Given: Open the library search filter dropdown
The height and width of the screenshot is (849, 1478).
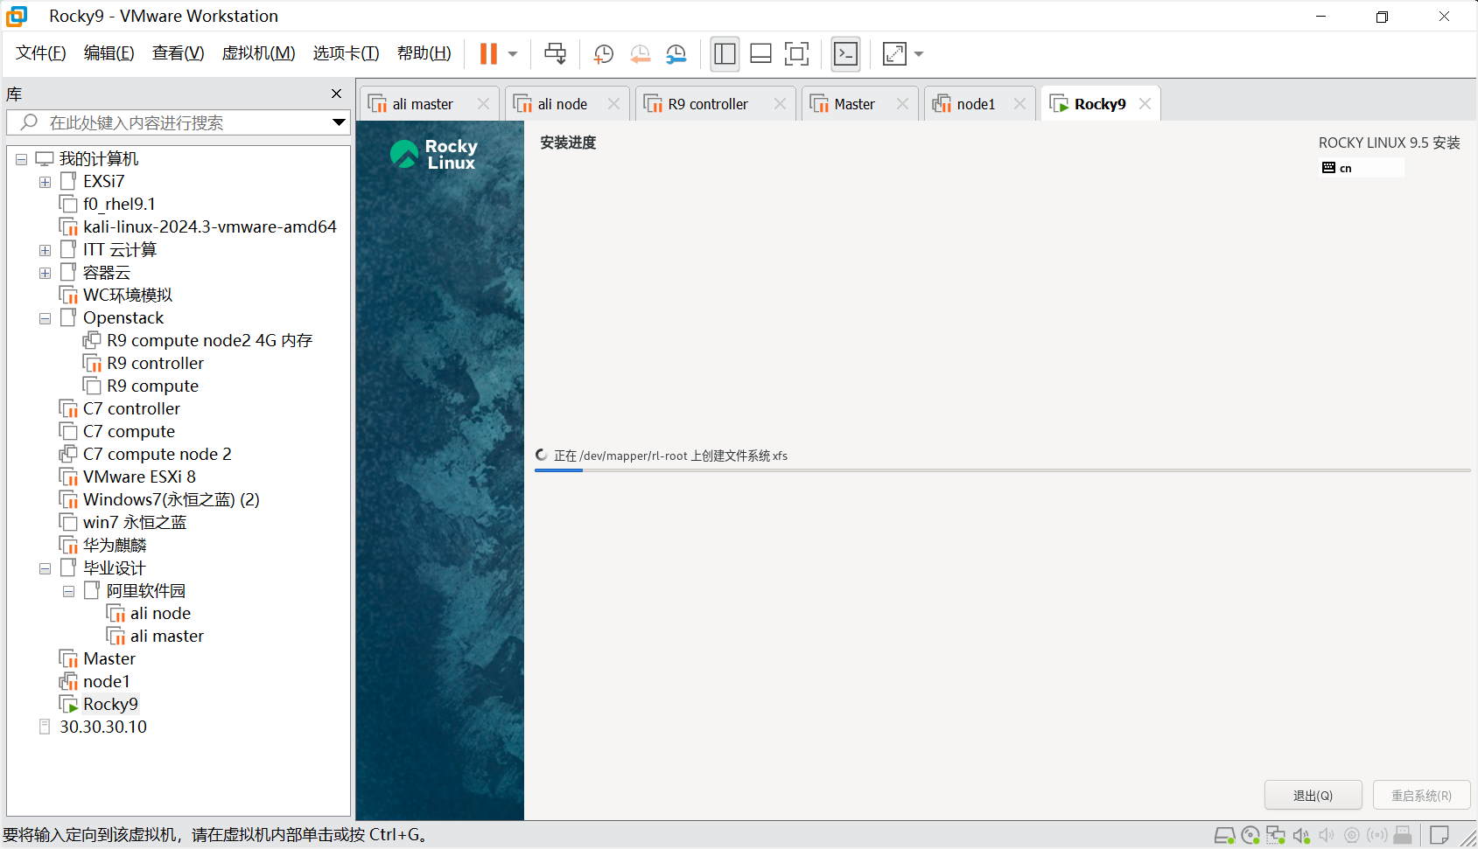Looking at the screenshot, I should [339, 122].
